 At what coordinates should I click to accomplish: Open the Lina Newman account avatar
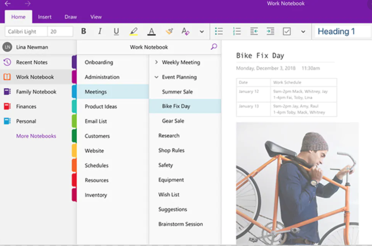point(7,47)
